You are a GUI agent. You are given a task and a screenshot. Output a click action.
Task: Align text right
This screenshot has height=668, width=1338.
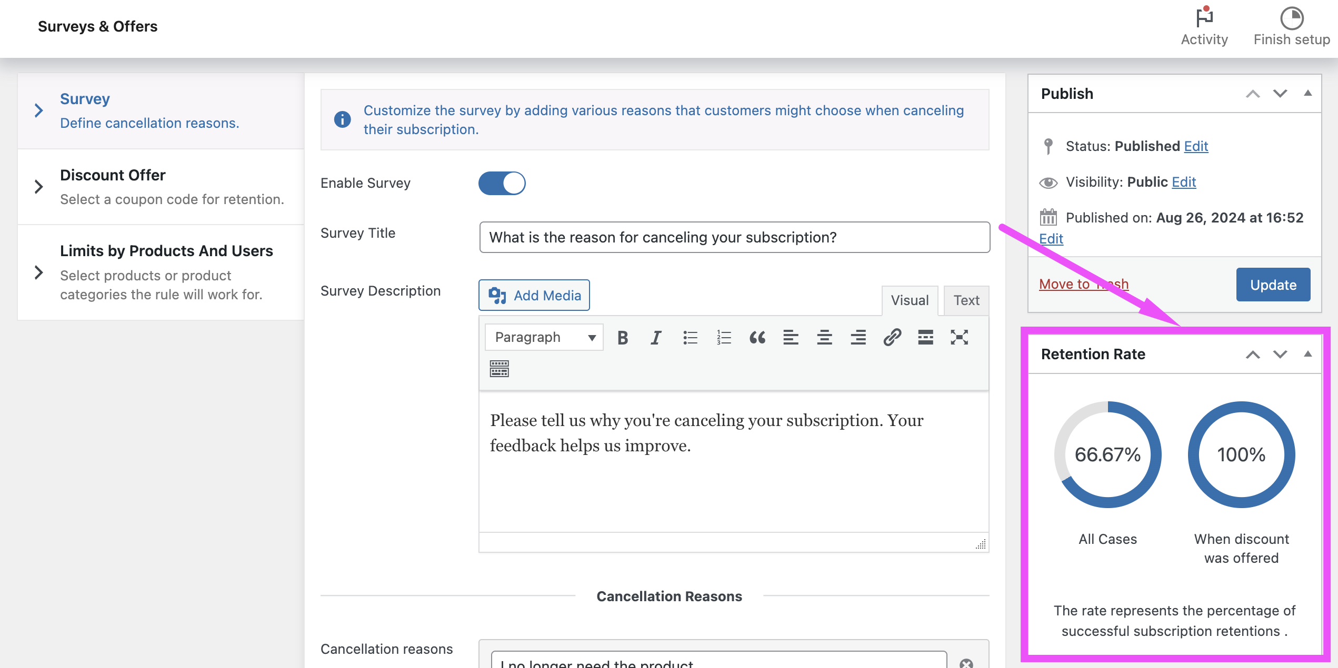point(858,338)
